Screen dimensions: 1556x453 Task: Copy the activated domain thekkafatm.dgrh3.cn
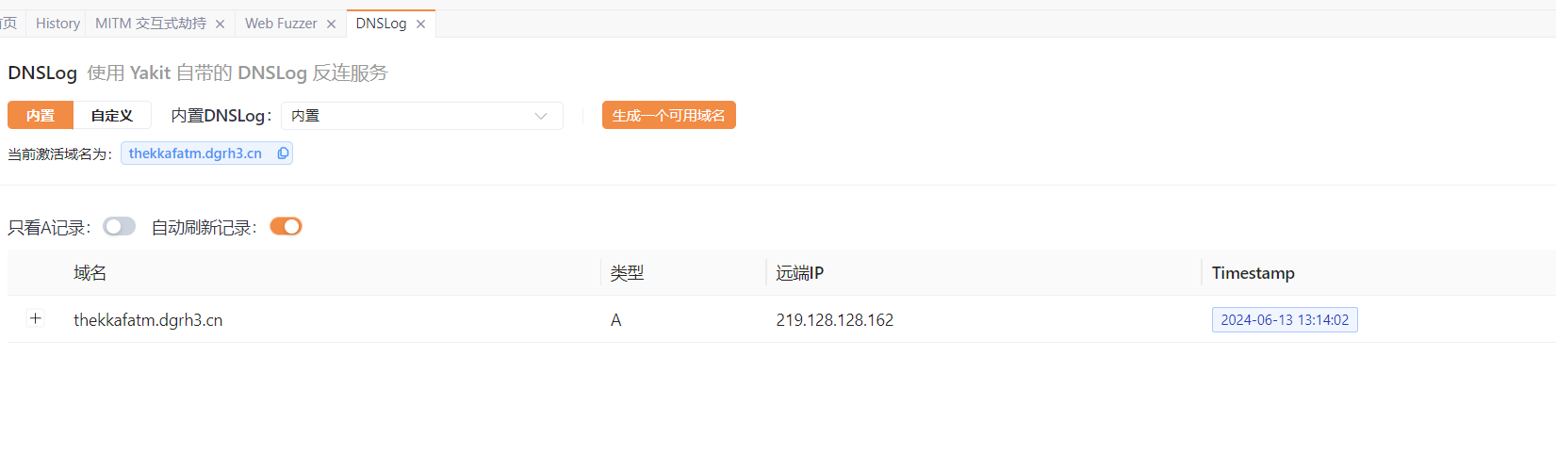pos(283,154)
